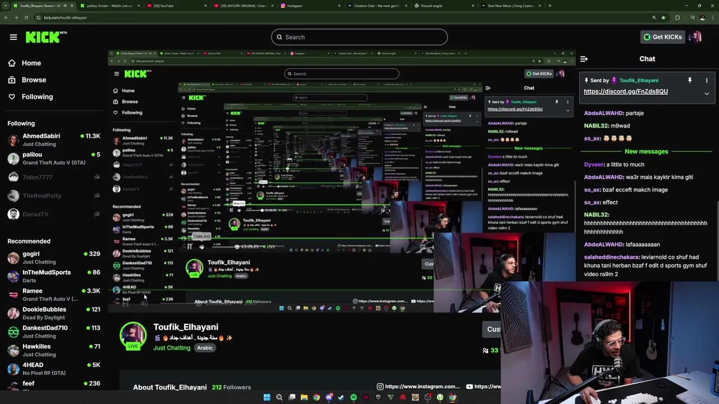Open DookieBubbles recommended channel
Image resolution: width=719 pixels, height=404 pixels.
(54, 313)
